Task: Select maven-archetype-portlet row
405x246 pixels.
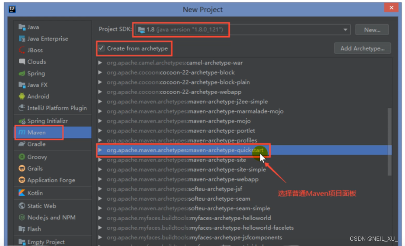Action: click(x=244, y=130)
